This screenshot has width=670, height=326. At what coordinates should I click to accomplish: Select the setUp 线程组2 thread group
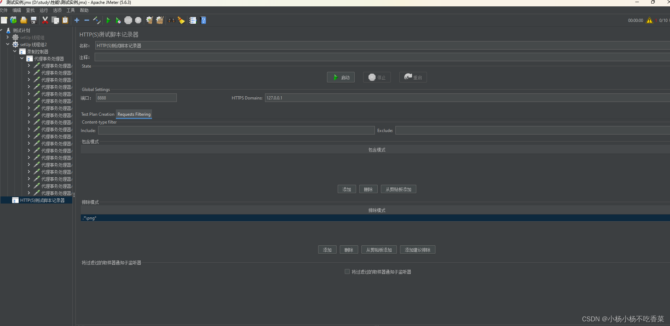(33, 45)
